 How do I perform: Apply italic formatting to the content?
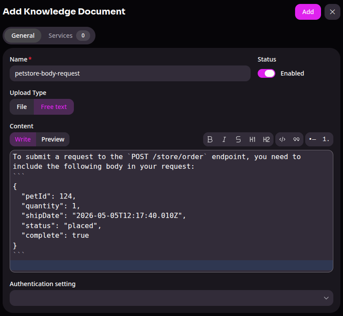pyautogui.click(x=224, y=139)
